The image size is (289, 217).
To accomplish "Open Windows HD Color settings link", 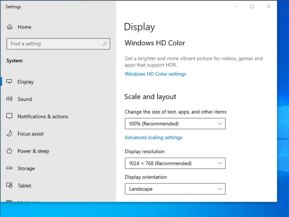I will [155, 74].
